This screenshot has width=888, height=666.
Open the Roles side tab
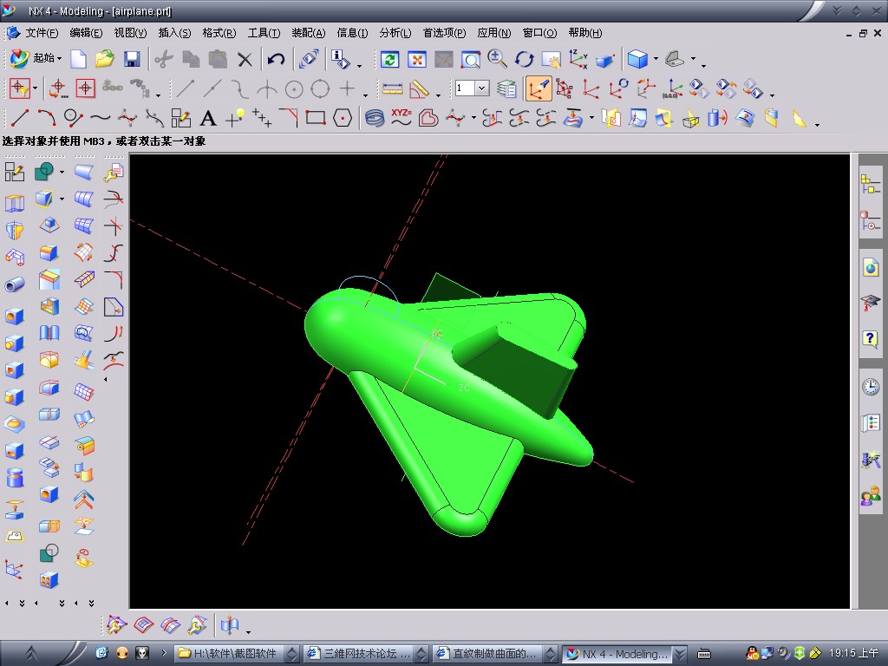click(871, 496)
